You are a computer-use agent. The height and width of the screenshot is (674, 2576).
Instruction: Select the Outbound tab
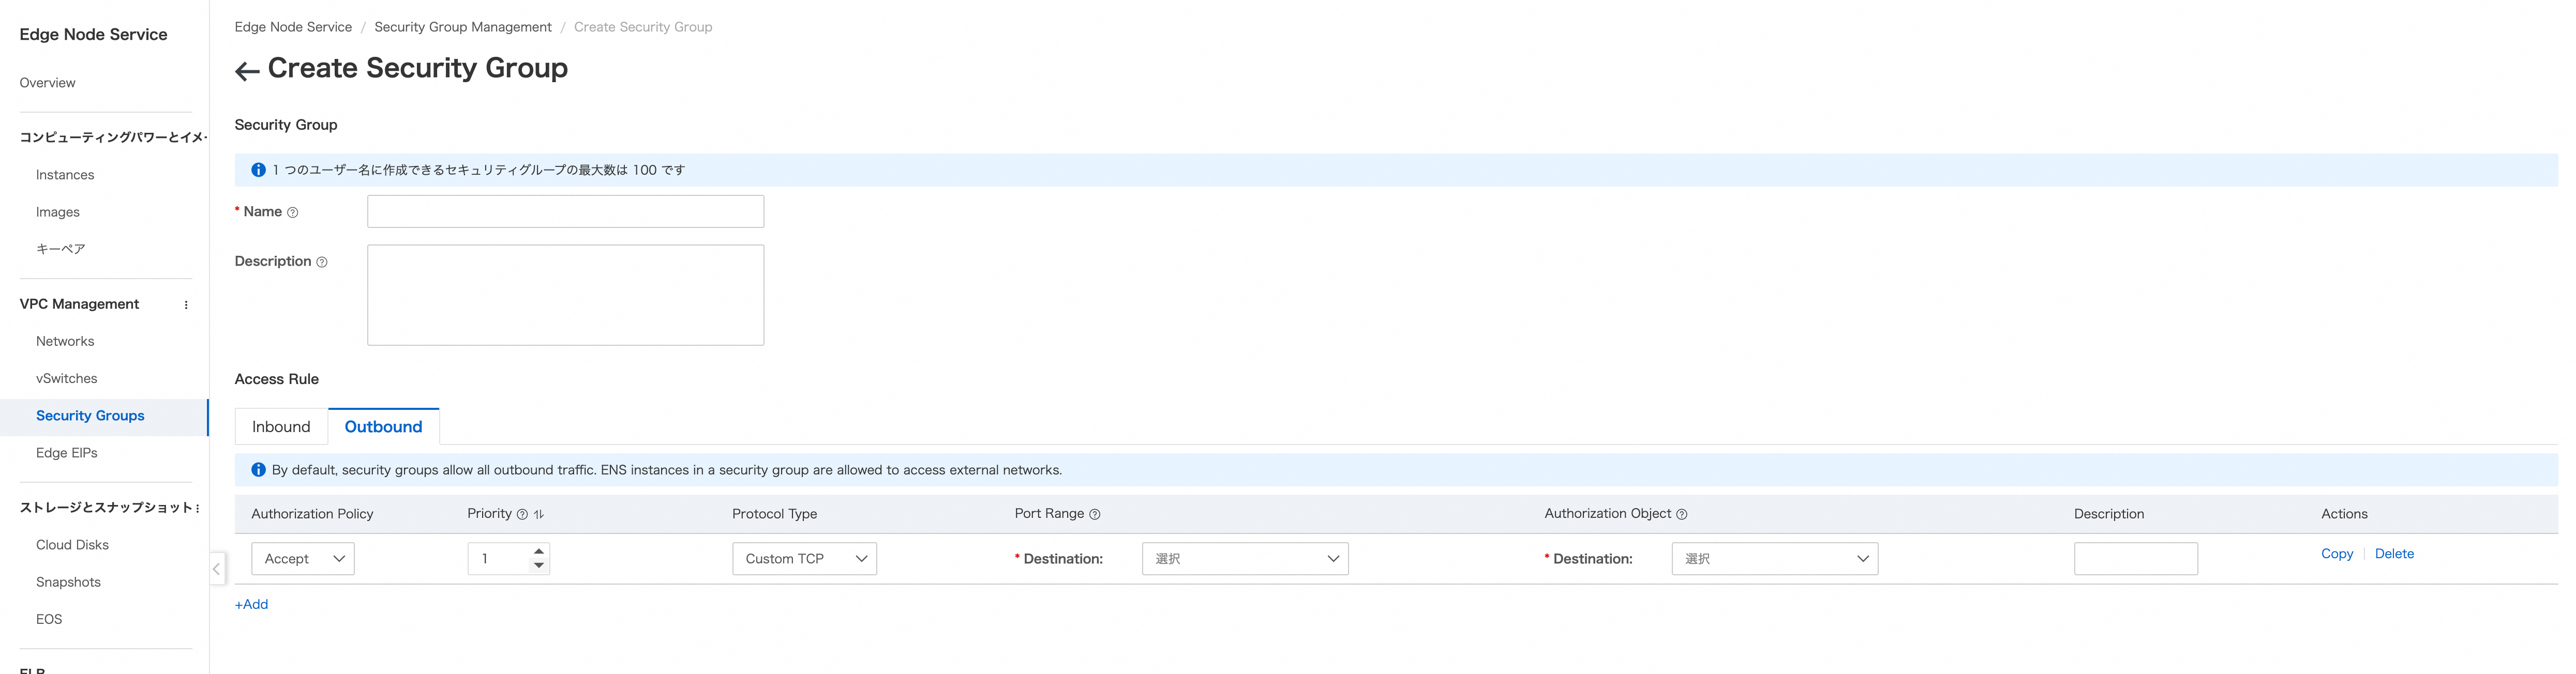click(x=383, y=426)
